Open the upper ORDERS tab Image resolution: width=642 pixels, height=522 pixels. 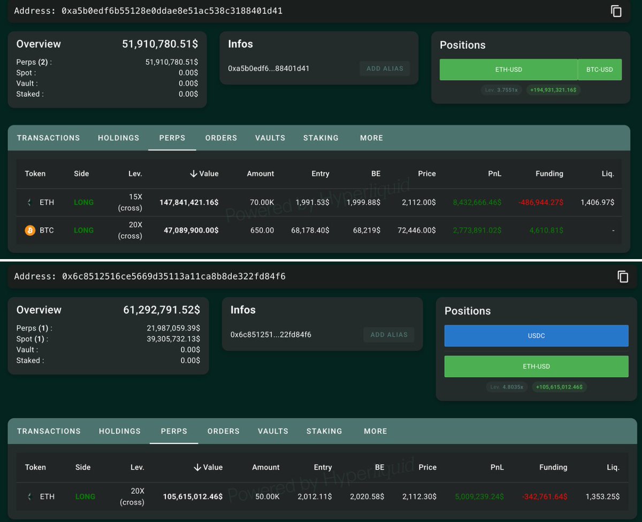221,138
